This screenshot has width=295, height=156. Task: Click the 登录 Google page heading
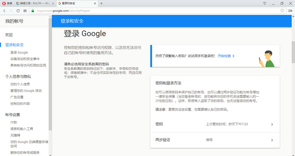(x=85, y=34)
